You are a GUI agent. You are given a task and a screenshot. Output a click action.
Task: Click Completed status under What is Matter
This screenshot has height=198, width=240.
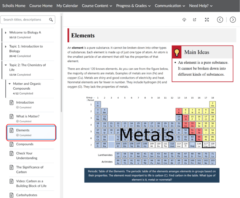pos(24,121)
